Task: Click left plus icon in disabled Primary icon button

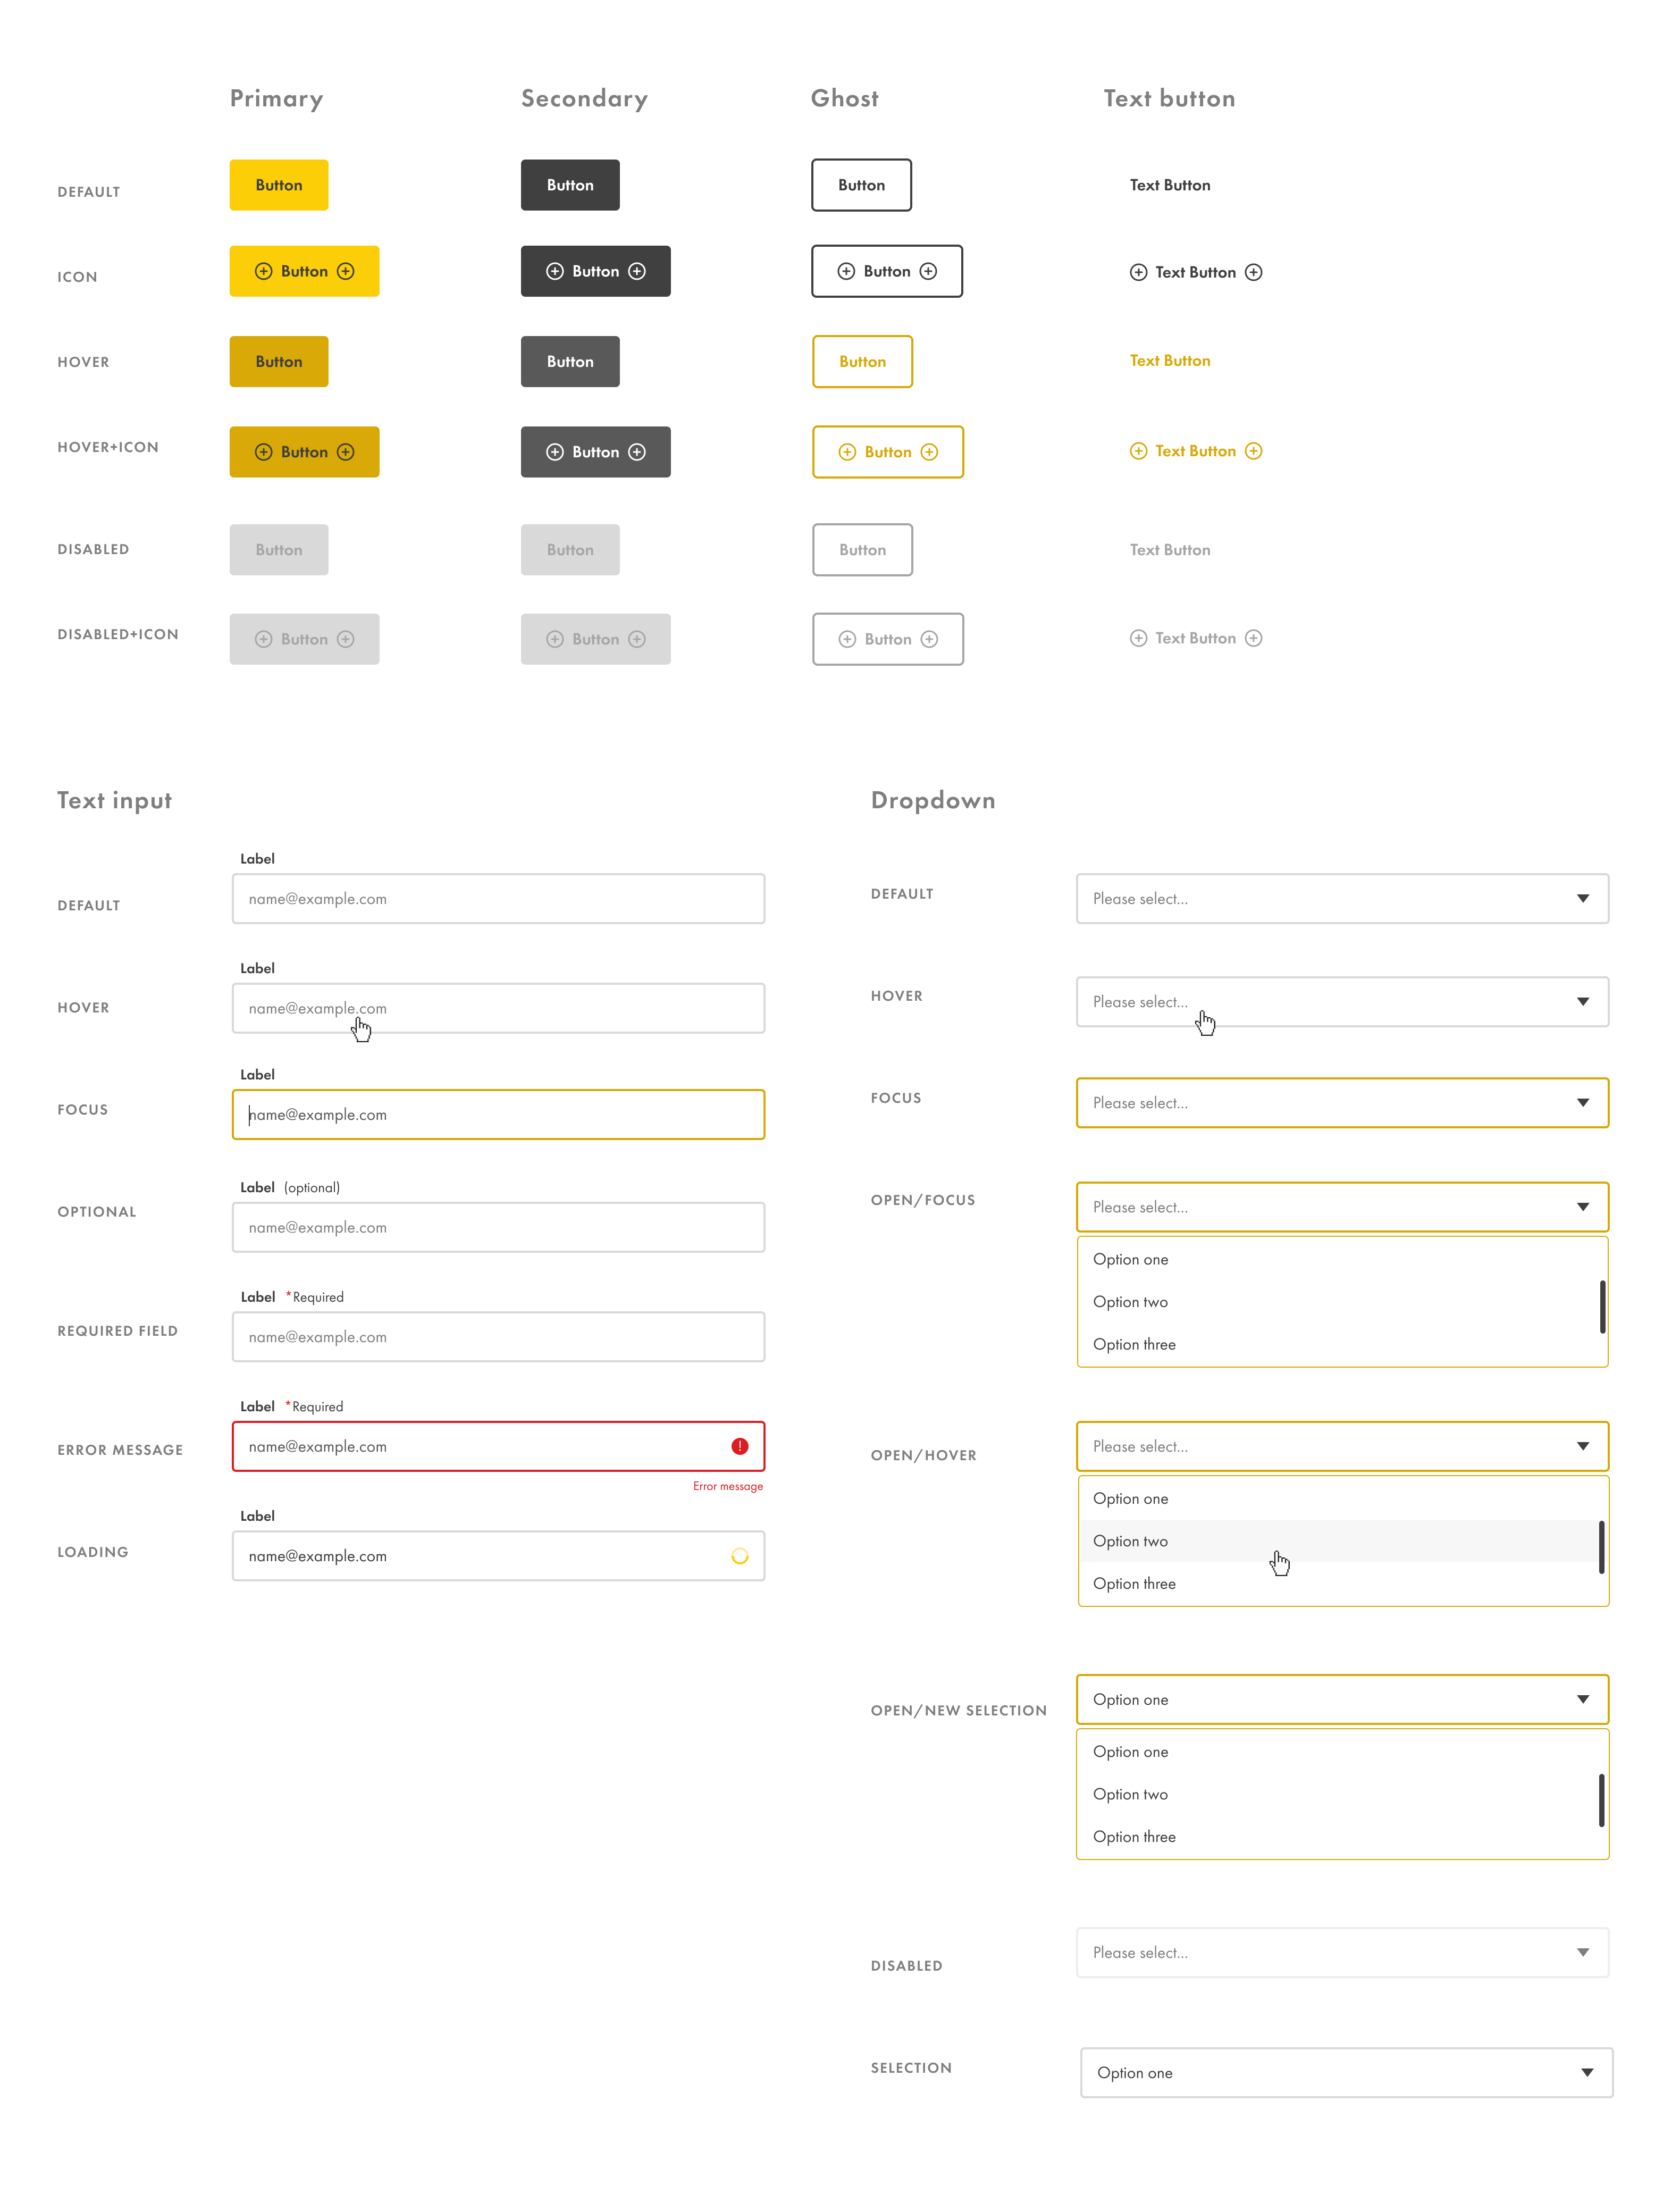Action: tap(263, 639)
